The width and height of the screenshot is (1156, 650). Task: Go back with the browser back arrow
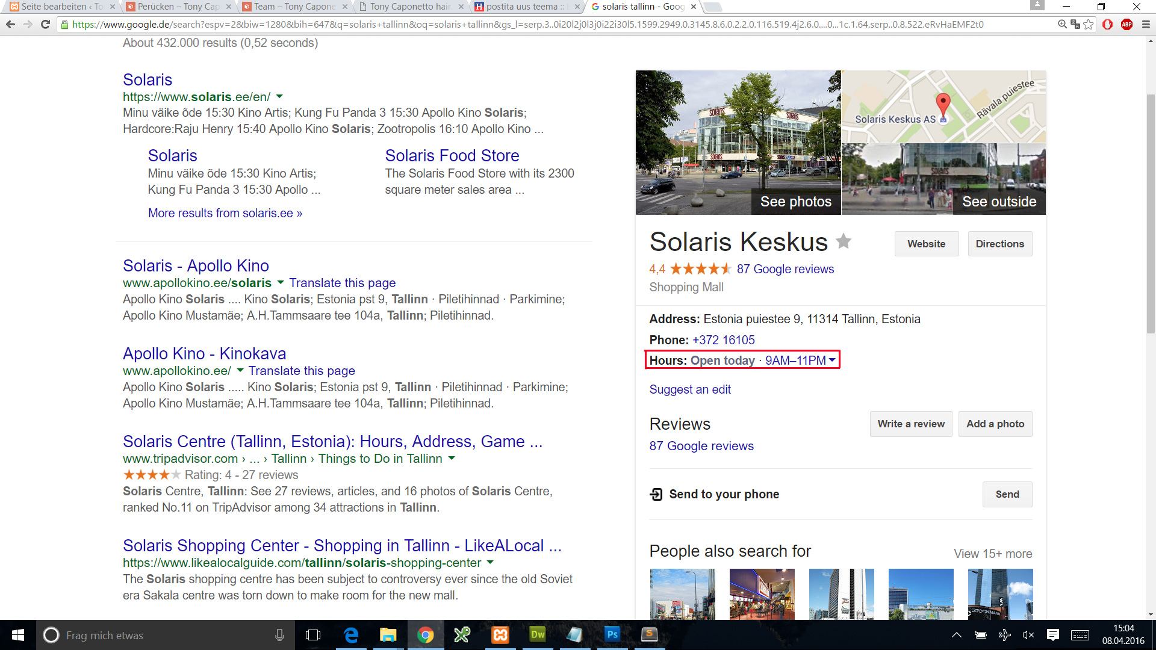point(10,25)
